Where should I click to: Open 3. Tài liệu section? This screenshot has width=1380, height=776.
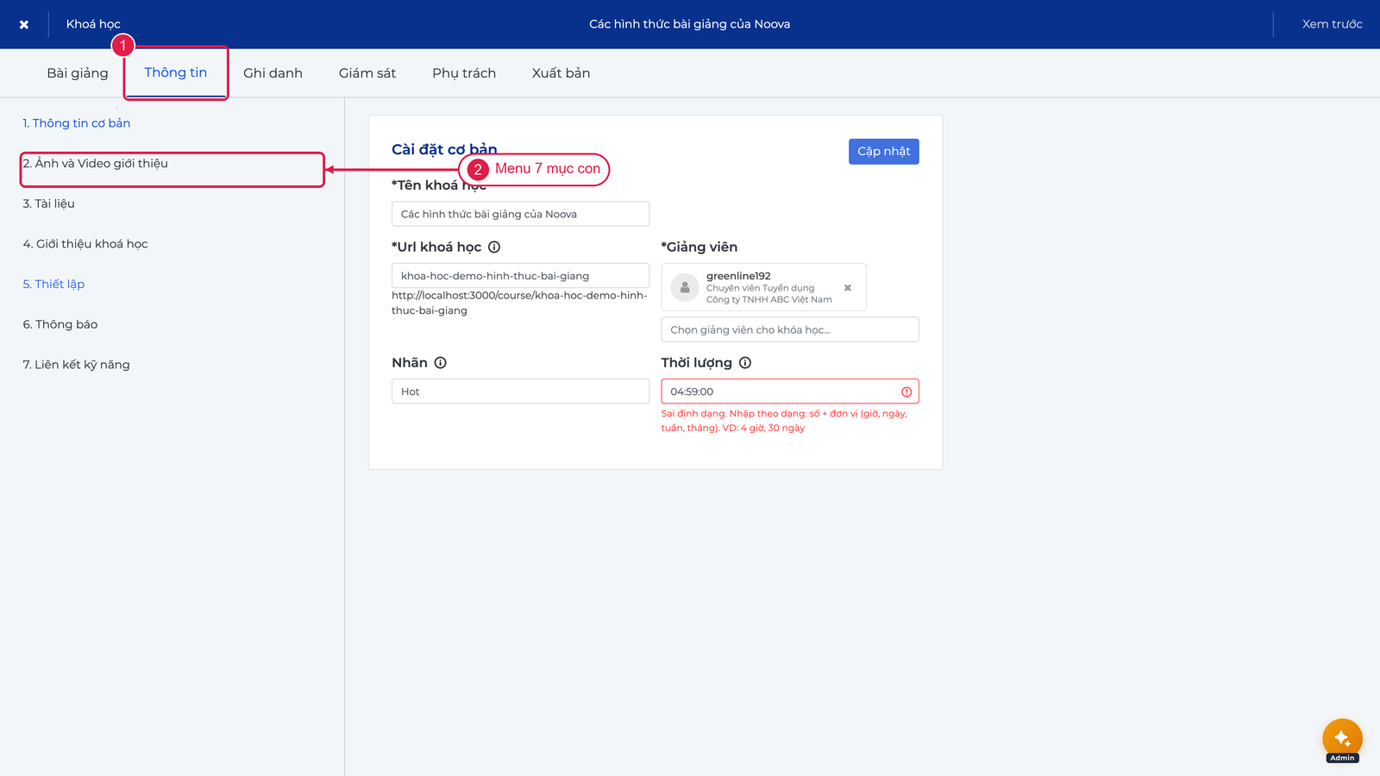[x=49, y=203]
